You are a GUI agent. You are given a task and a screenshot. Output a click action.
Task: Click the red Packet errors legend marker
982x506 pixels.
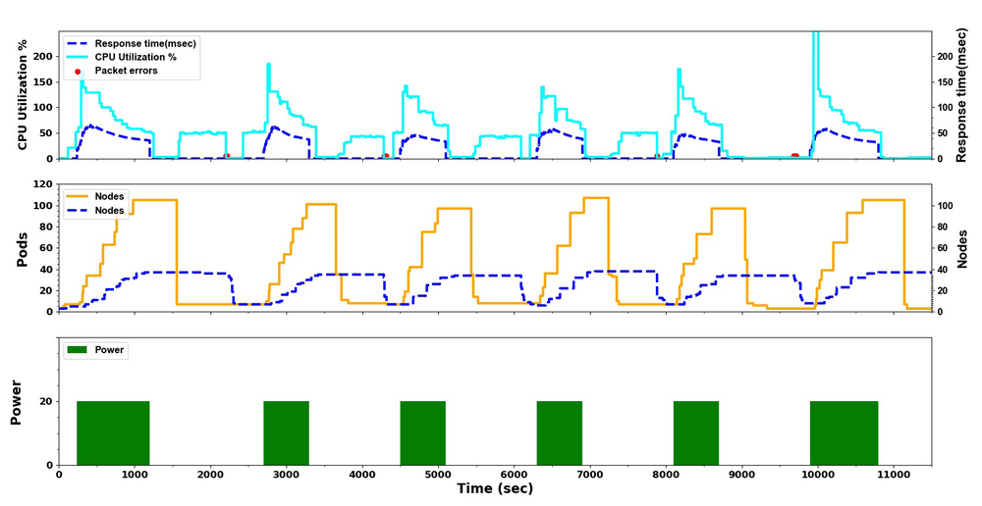[x=78, y=71]
